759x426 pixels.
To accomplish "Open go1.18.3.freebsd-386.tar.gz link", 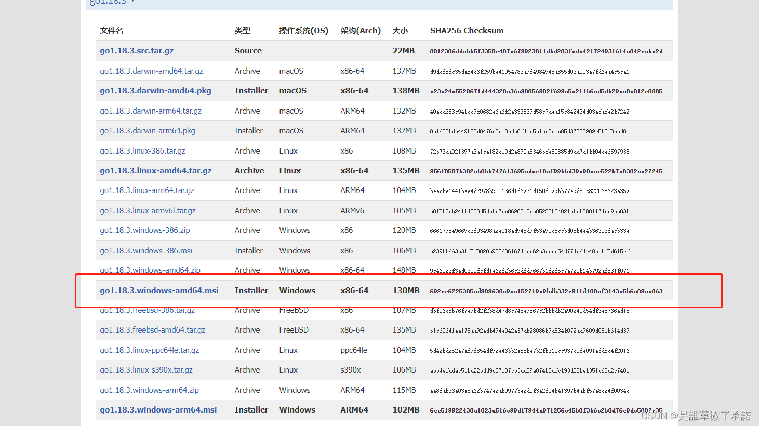I will (147, 310).
